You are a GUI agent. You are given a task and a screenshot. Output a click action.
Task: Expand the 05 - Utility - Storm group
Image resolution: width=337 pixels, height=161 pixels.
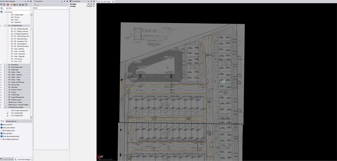pos(1,77)
